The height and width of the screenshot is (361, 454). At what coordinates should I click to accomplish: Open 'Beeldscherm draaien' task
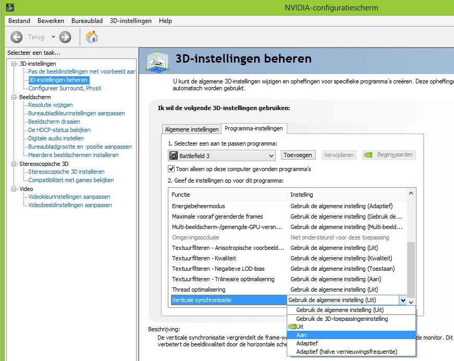pos(54,122)
